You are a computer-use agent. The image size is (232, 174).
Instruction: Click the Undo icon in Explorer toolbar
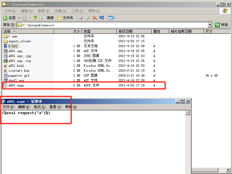pos(102,18)
